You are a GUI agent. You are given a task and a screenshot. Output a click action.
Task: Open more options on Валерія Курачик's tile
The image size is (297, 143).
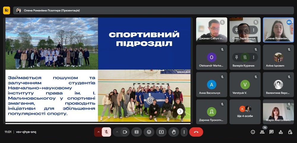pyautogui.click(x=253, y=57)
